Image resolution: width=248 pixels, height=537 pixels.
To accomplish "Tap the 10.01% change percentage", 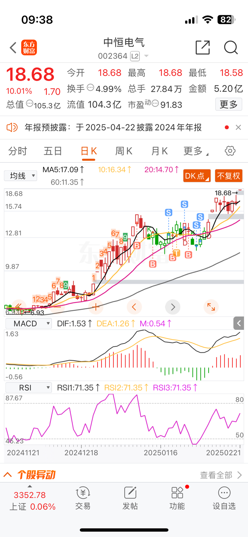I will [x=19, y=91].
